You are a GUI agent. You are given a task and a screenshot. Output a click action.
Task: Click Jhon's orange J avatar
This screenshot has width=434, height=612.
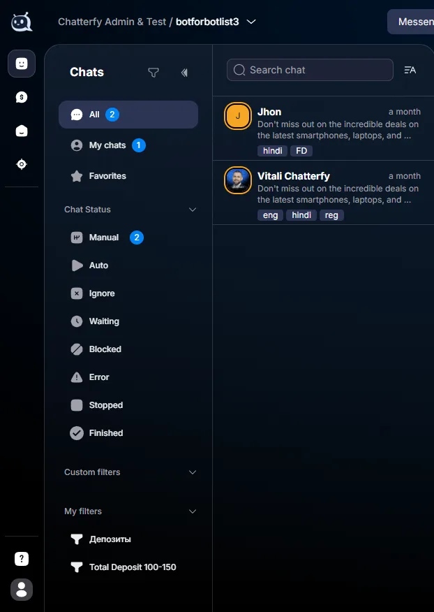tap(238, 116)
